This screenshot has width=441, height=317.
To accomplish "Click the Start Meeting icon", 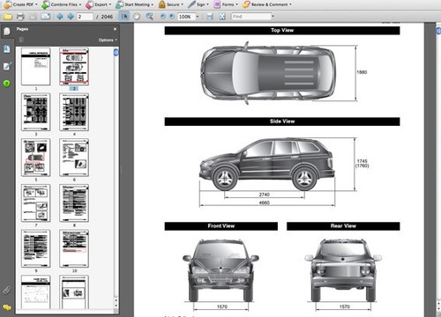I will click(x=119, y=4).
